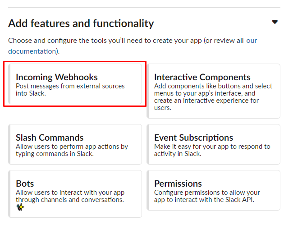Viewport: 293px width, 225px height.
Task: Click left accent bar of Interactive Components card
Action: pyautogui.click(x=148, y=91)
